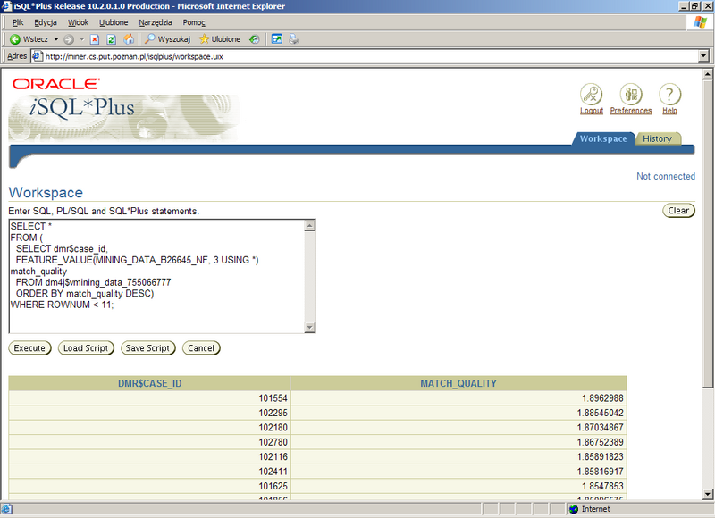Click the page icon beside the URL
This screenshot has height=518, width=715.
click(38, 56)
